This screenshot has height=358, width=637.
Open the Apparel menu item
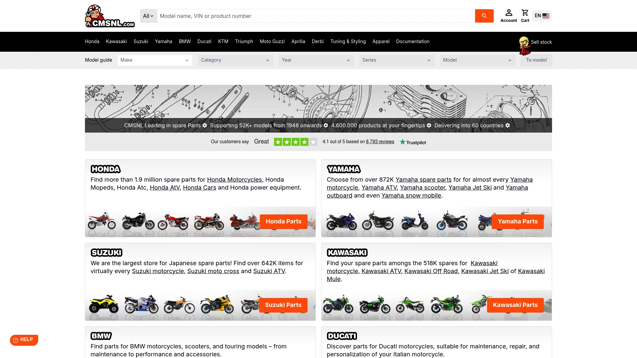point(381,41)
